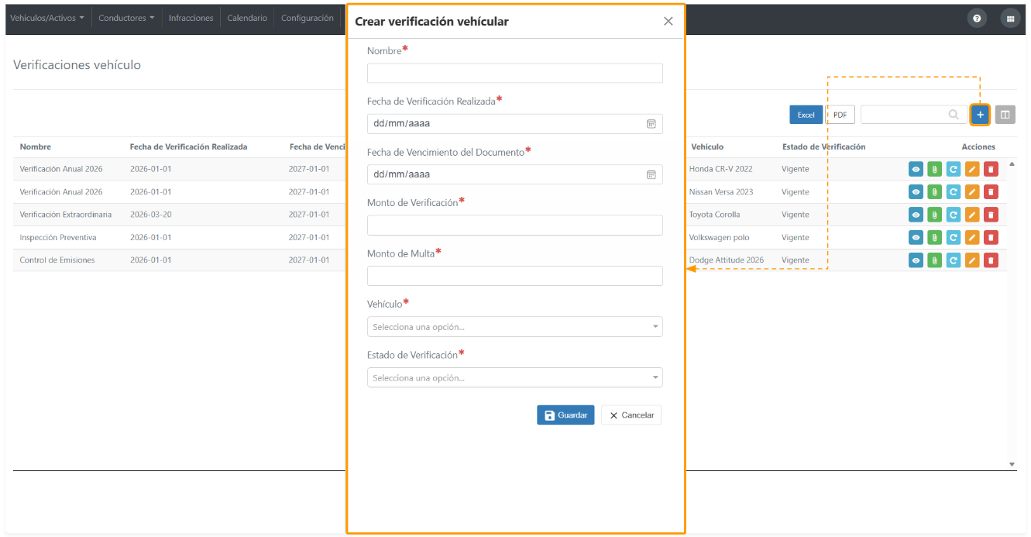Viewport: 1031px width, 537px height.
Task: Click the table search box
Action: (913, 115)
